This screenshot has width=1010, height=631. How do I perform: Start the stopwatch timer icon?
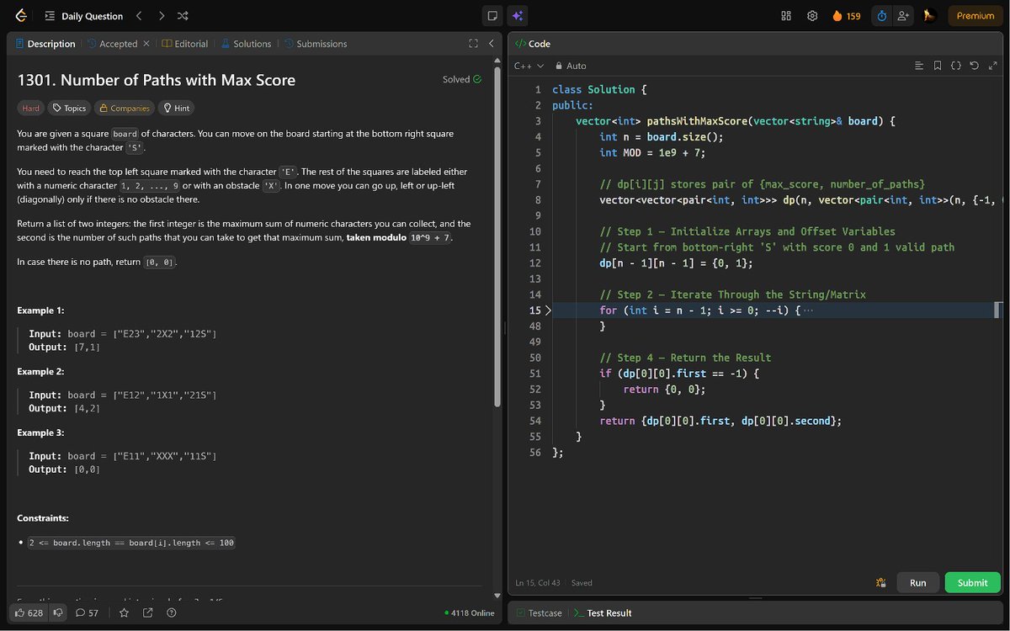point(881,16)
